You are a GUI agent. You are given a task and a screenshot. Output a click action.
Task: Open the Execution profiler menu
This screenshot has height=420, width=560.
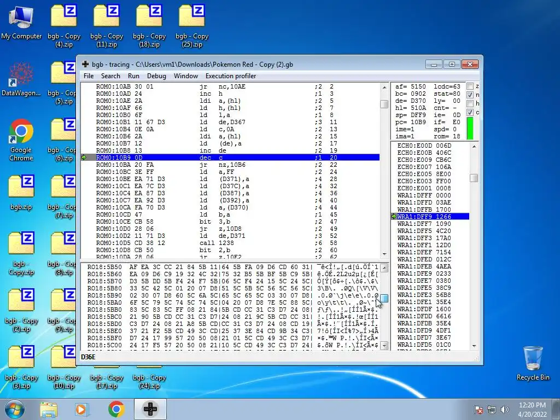(x=231, y=75)
